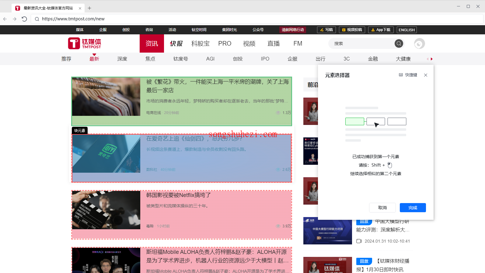Switch to 大健康 category

[403, 59]
